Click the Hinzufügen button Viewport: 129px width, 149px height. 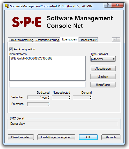pyautogui.click(x=103, y=85)
